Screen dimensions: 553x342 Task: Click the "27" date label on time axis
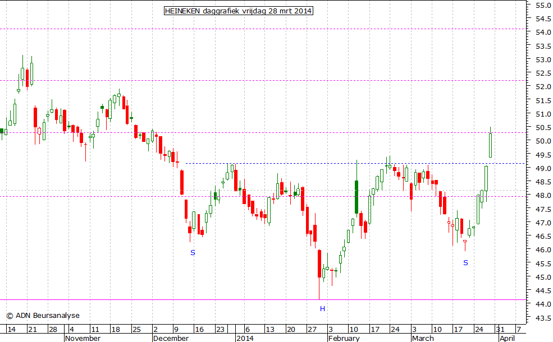pos(312,330)
